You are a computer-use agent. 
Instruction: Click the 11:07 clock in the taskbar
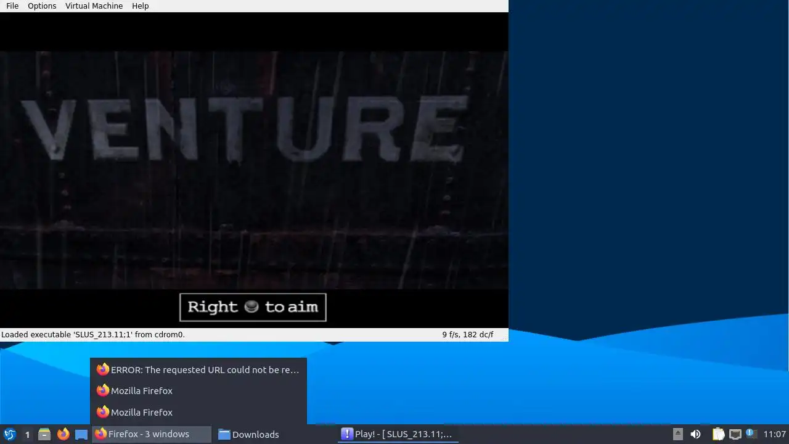click(x=774, y=434)
